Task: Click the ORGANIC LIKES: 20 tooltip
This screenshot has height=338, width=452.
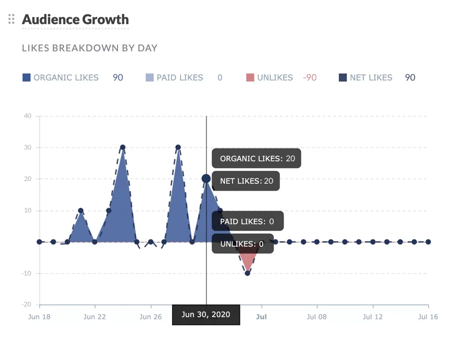Action: pyautogui.click(x=257, y=159)
